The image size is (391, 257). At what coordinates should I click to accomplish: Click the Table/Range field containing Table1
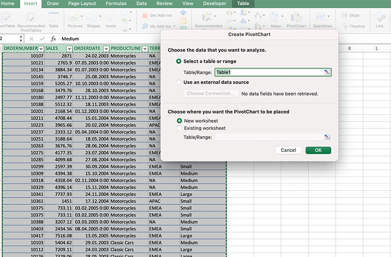pos(268,72)
